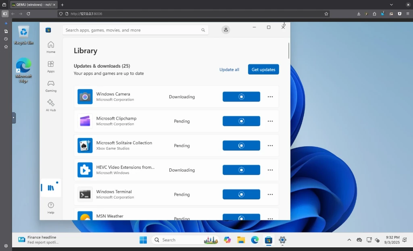Open browser downloads icon in toolbar
Viewport: 413px width, 251px height.
[359, 14]
